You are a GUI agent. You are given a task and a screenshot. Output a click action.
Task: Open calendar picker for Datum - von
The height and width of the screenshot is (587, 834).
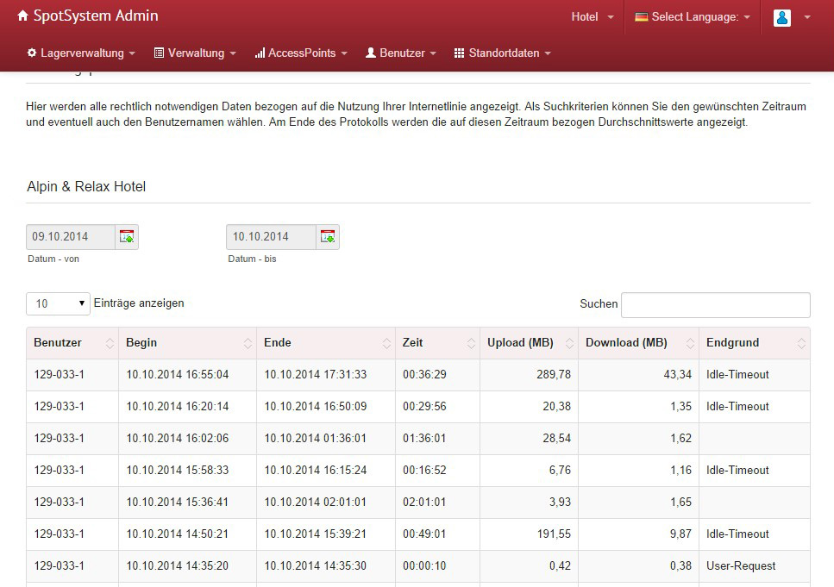pyautogui.click(x=127, y=236)
